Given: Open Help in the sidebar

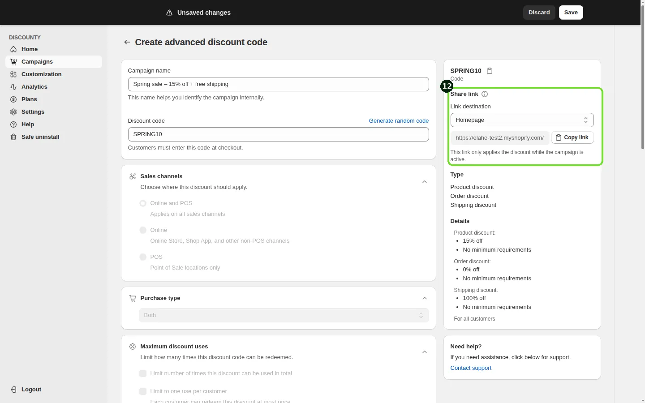Looking at the screenshot, I should point(54,124).
